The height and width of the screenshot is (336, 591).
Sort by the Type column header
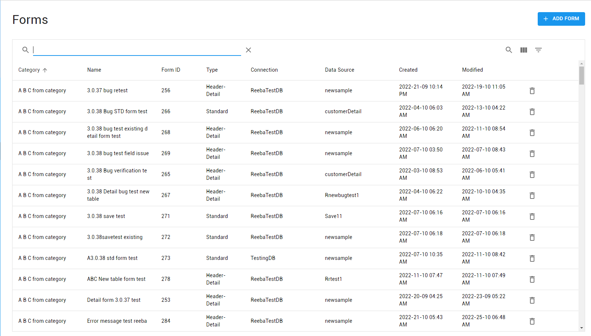tap(212, 70)
